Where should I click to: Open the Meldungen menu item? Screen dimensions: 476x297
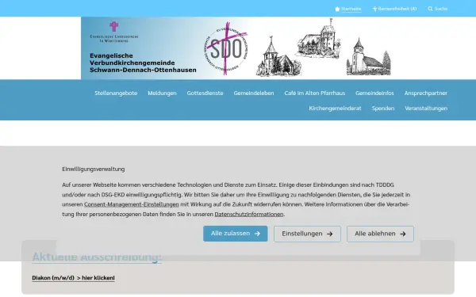[x=162, y=93]
